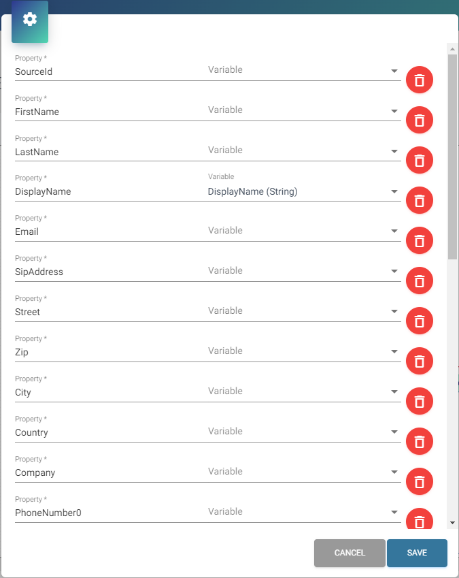
Task: Delete the SourceId property row
Action: tap(420, 80)
